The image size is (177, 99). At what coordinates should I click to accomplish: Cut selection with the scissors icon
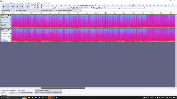pos(71,8)
